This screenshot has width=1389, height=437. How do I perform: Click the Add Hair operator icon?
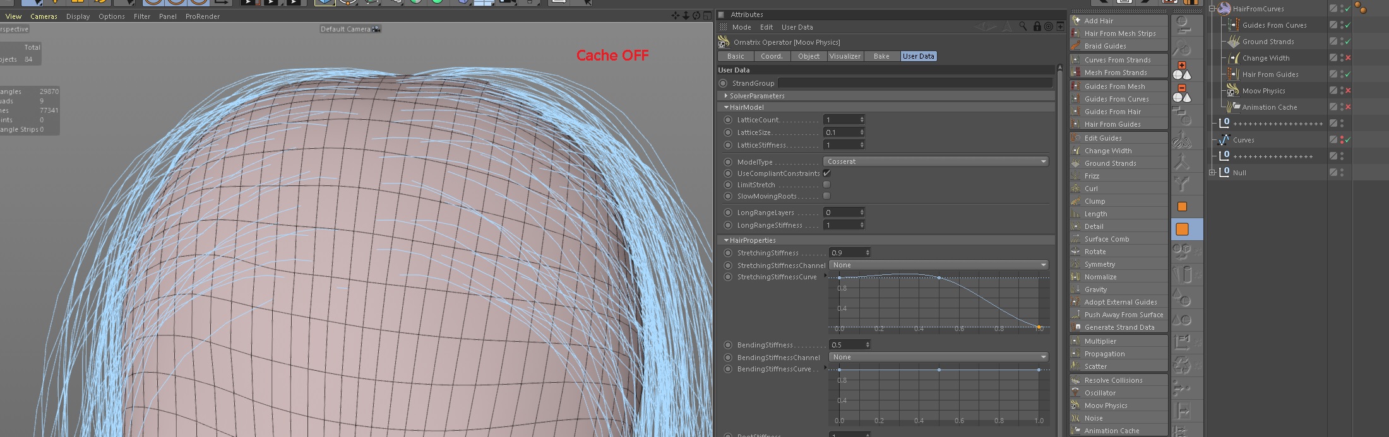tap(1076, 21)
